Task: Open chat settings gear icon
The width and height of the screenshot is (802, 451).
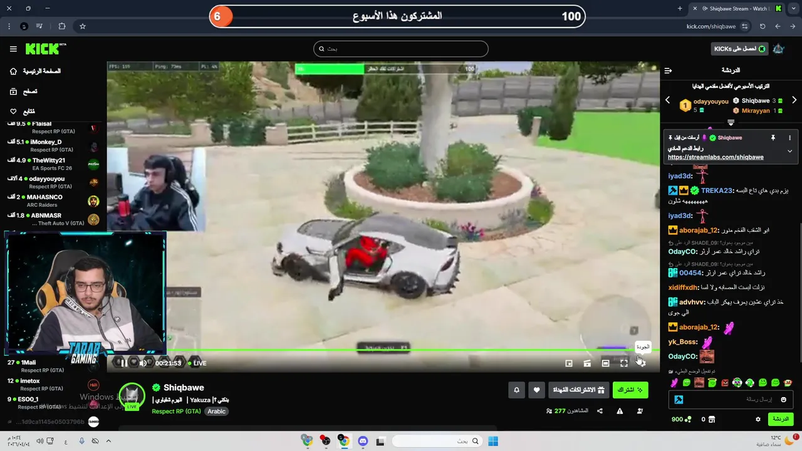Action: click(x=758, y=419)
